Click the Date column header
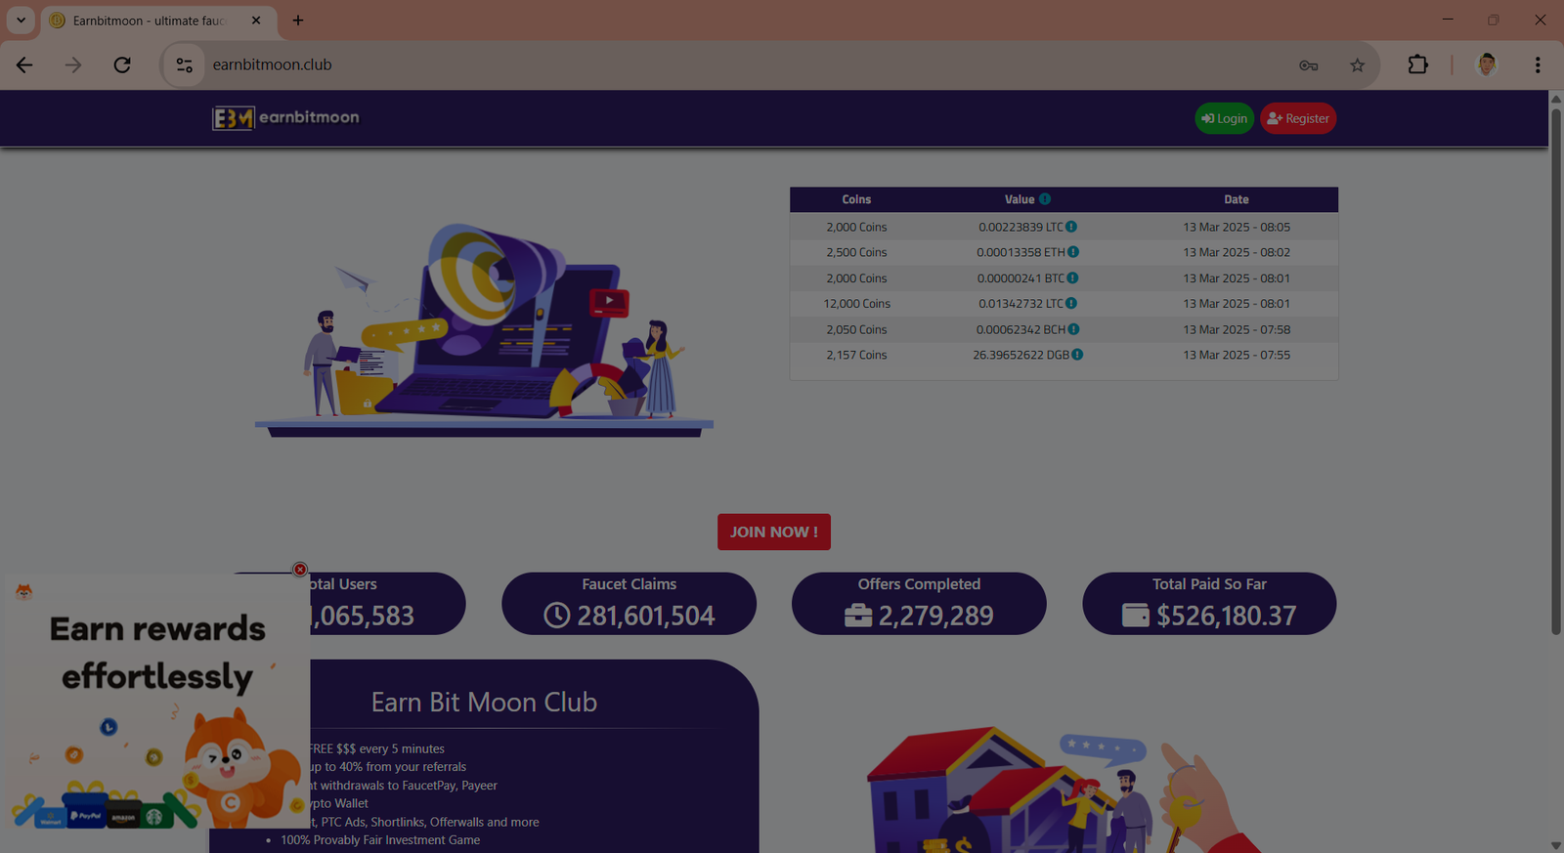 pyautogui.click(x=1237, y=199)
